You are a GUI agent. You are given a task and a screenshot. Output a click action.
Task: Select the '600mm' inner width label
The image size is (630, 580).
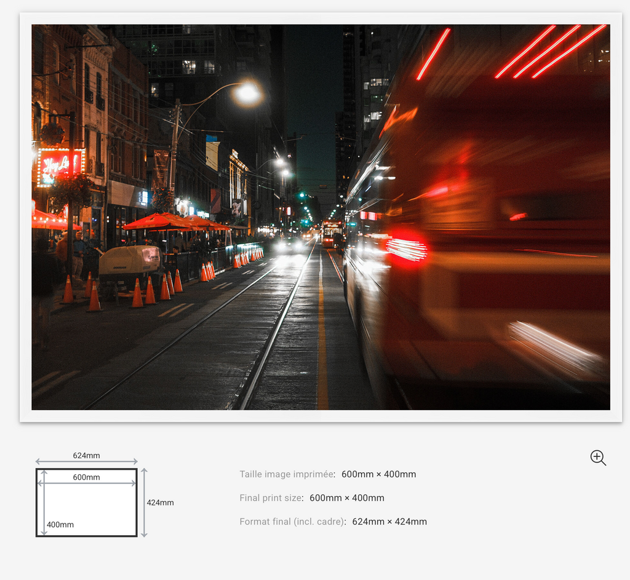point(86,477)
